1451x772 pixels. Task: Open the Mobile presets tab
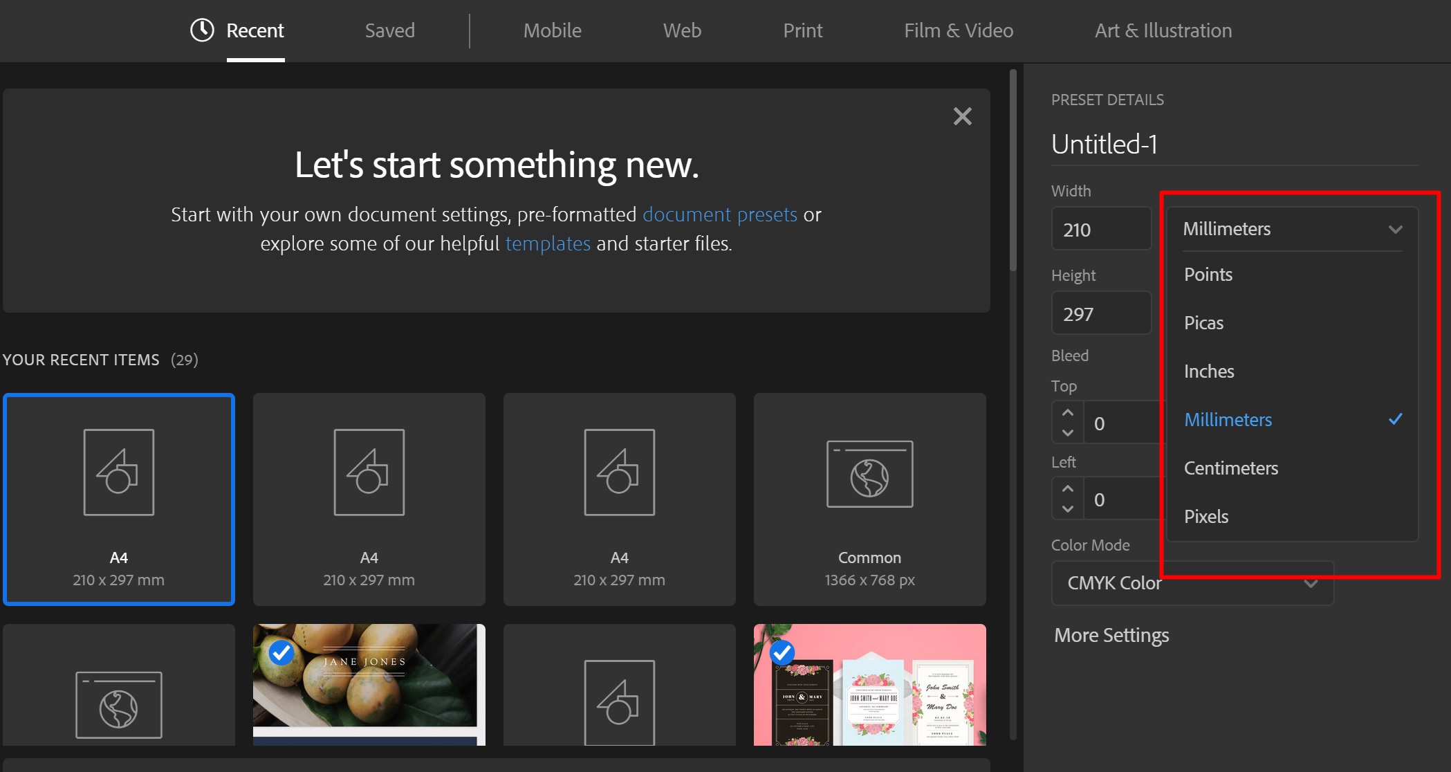[552, 30]
